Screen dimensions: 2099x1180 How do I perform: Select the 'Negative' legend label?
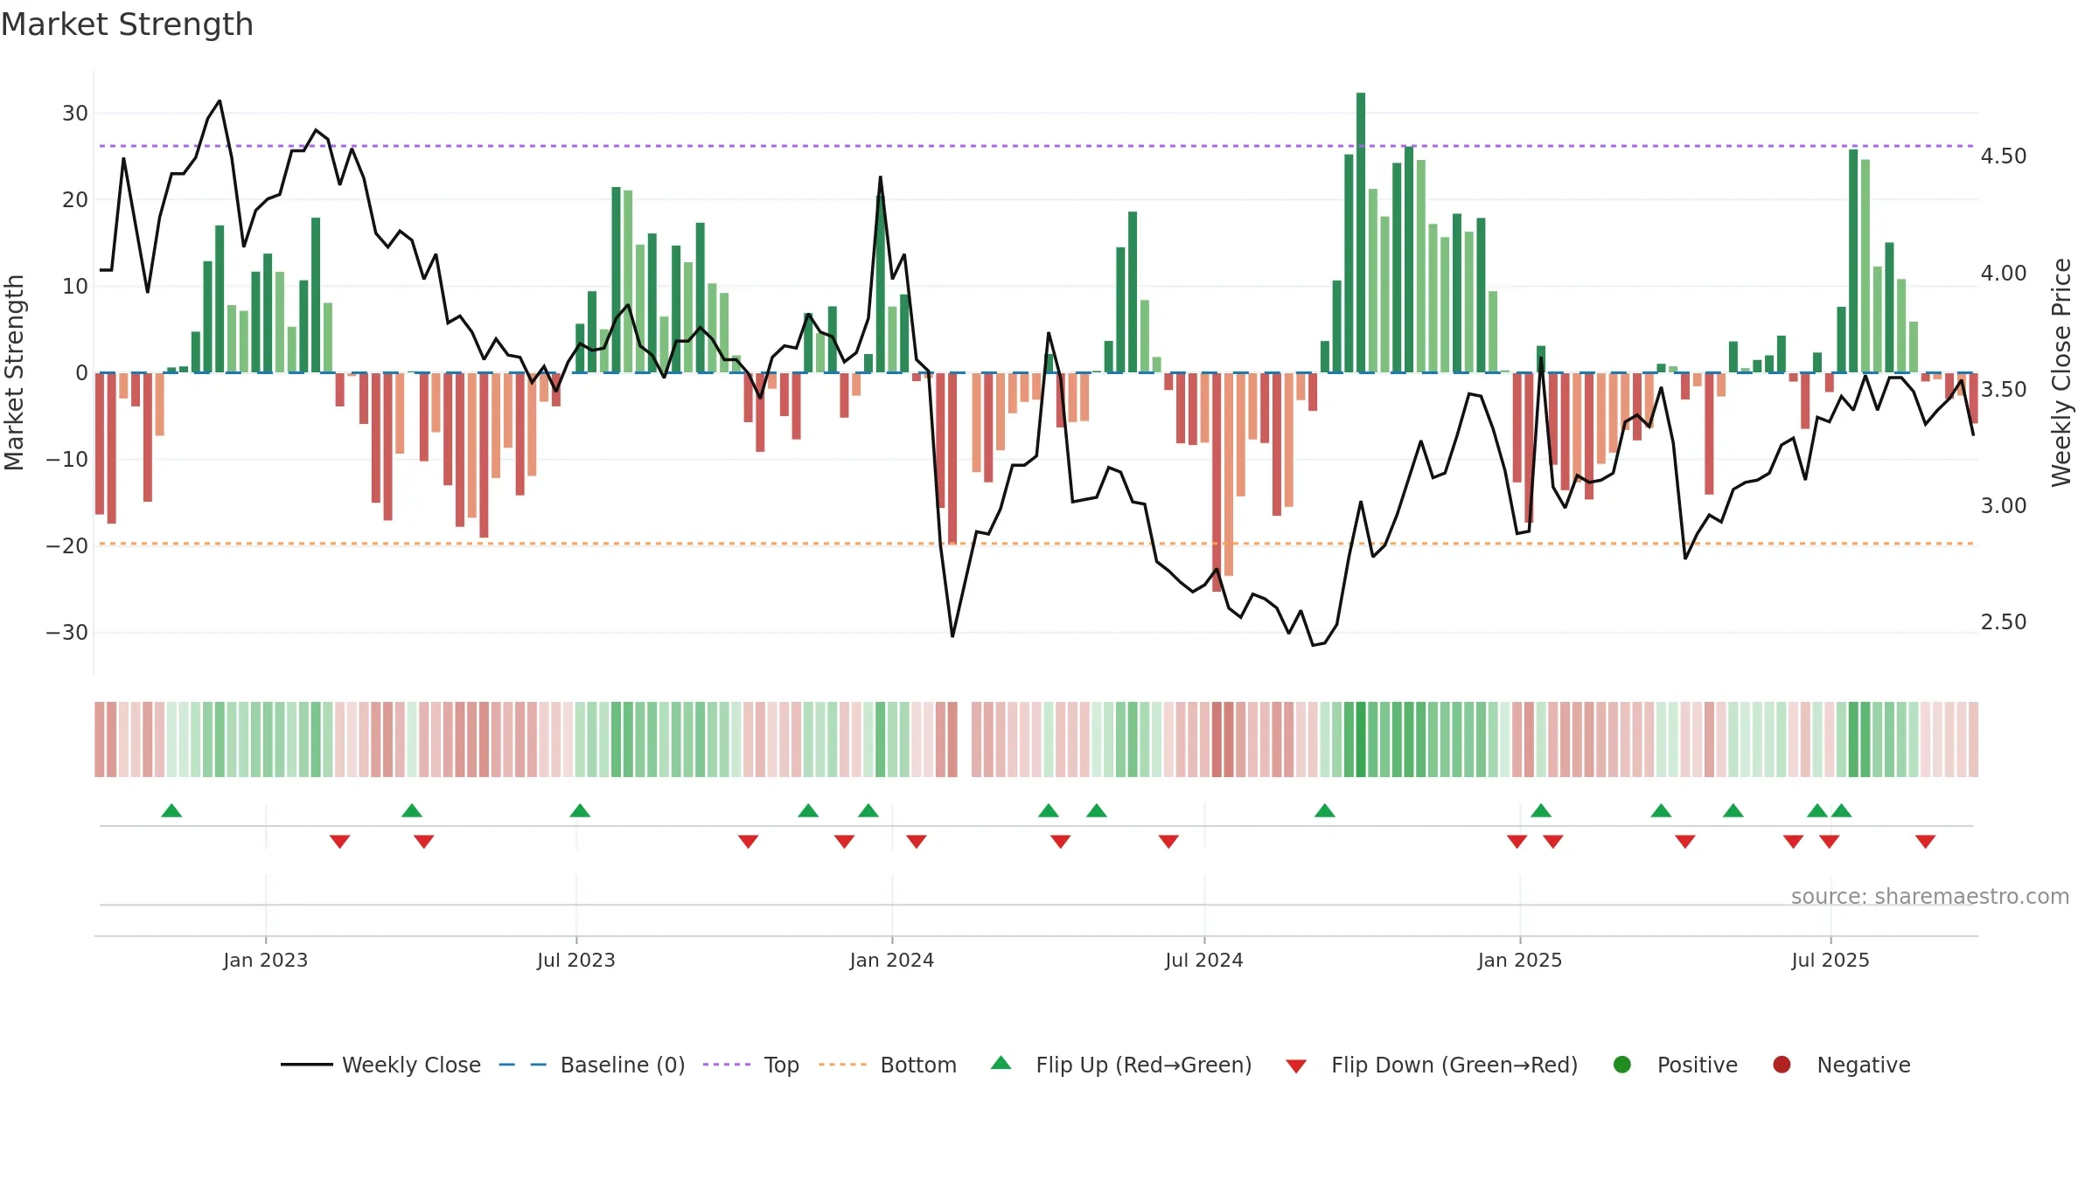[1864, 1065]
